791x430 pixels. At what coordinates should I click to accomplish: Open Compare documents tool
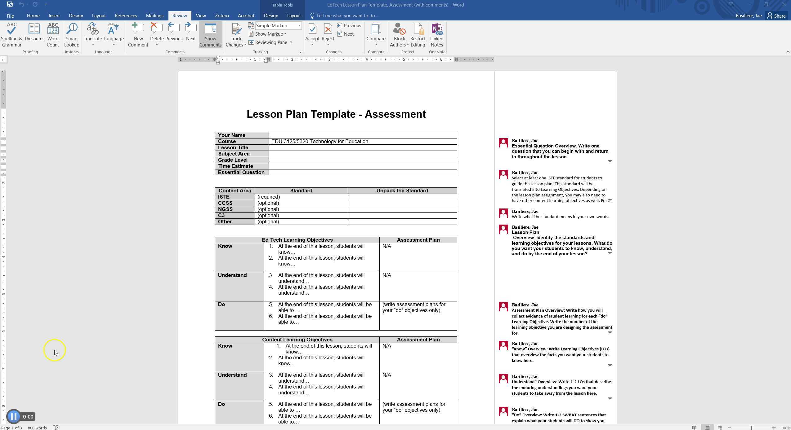tap(376, 35)
